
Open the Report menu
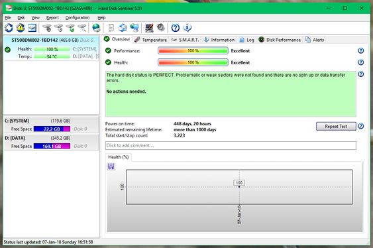click(52, 18)
